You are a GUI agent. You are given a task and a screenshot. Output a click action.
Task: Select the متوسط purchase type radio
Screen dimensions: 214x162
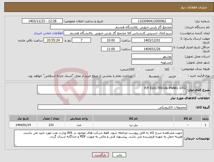pos(163,75)
